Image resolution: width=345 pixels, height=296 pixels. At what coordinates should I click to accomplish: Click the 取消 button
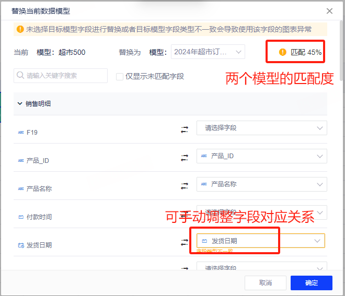tap(266, 283)
